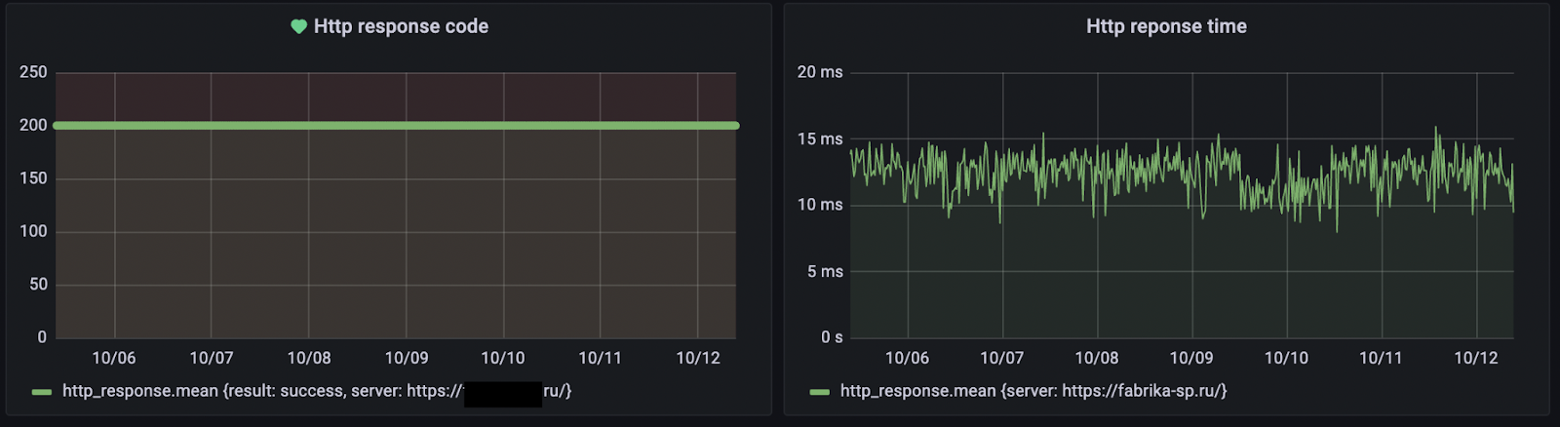Screen dimensions: 1560x427
Task: Click the 0 s y-axis label
Action: (832, 337)
